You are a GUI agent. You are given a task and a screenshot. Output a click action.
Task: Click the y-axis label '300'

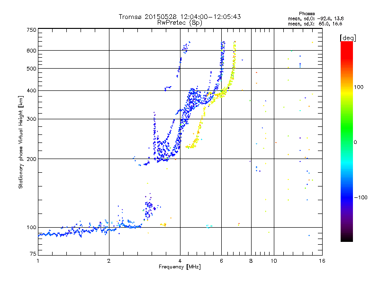click(31, 119)
